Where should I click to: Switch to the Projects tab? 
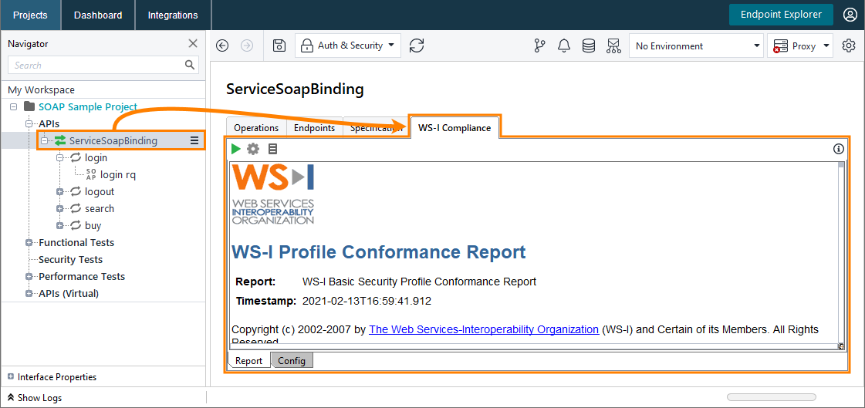[x=30, y=15]
